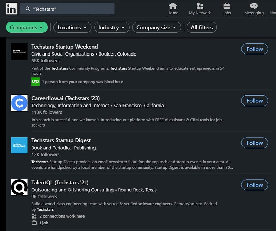276x231 pixels.
Task: Click the LinkedIn logo icon
Action: [11, 9]
